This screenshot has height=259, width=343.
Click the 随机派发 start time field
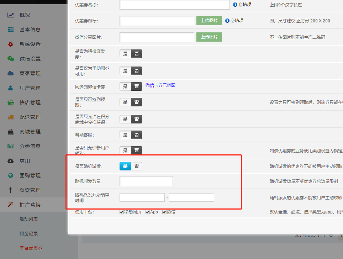coord(142,197)
